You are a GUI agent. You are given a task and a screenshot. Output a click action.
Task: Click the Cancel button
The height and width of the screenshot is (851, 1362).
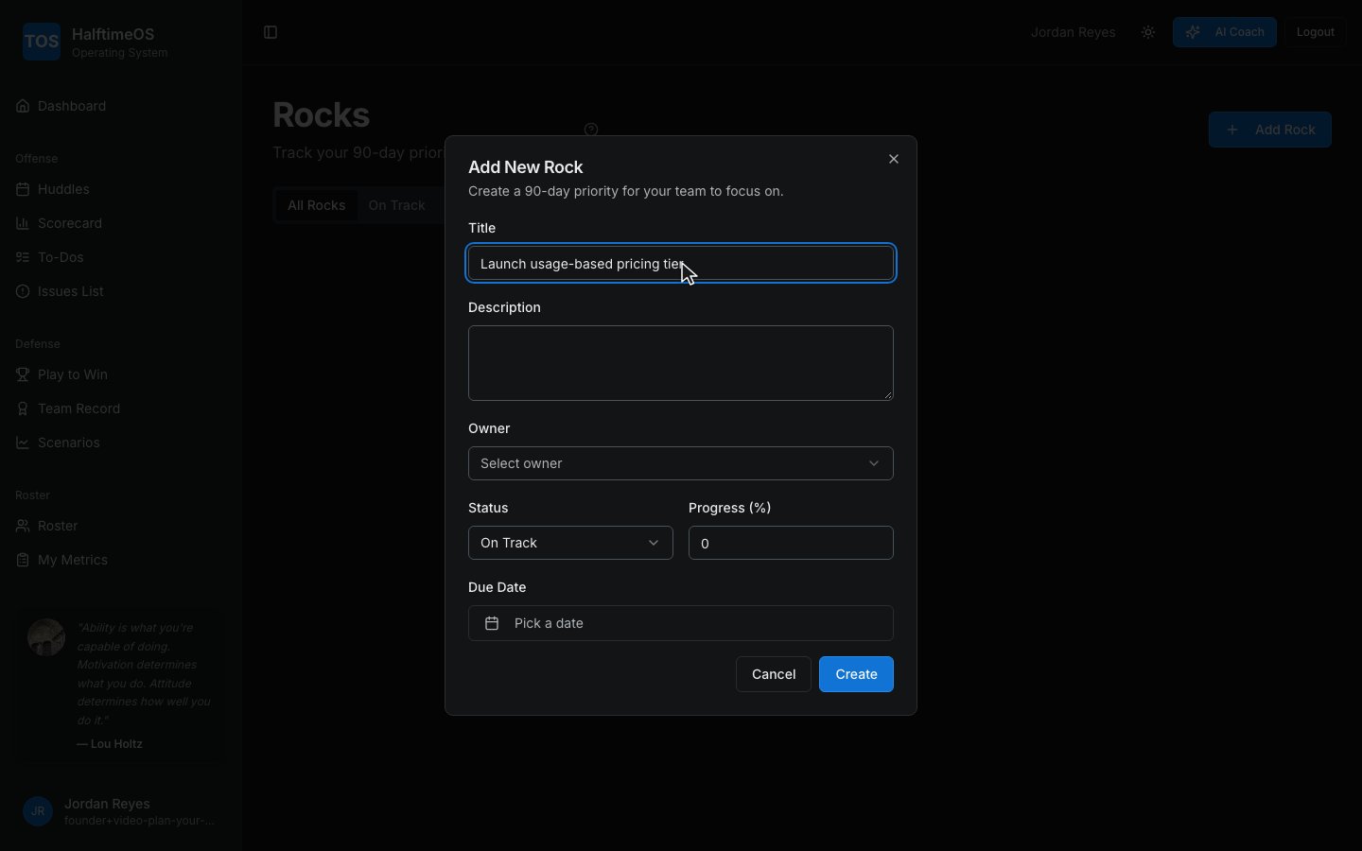click(x=774, y=674)
